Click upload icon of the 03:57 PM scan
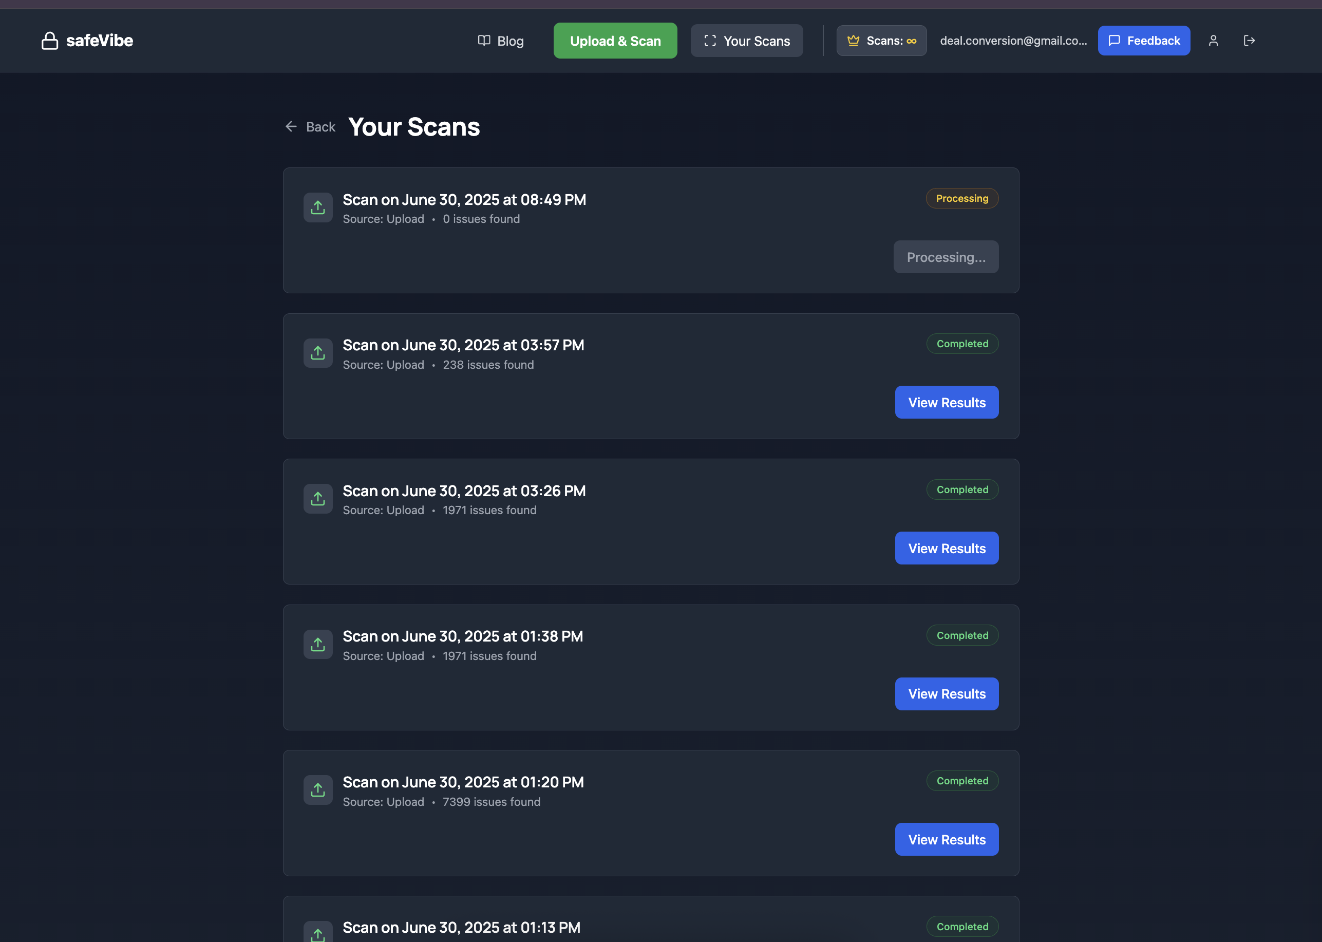The image size is (1322, 942). pyautogui.click(x=318, y=353)
